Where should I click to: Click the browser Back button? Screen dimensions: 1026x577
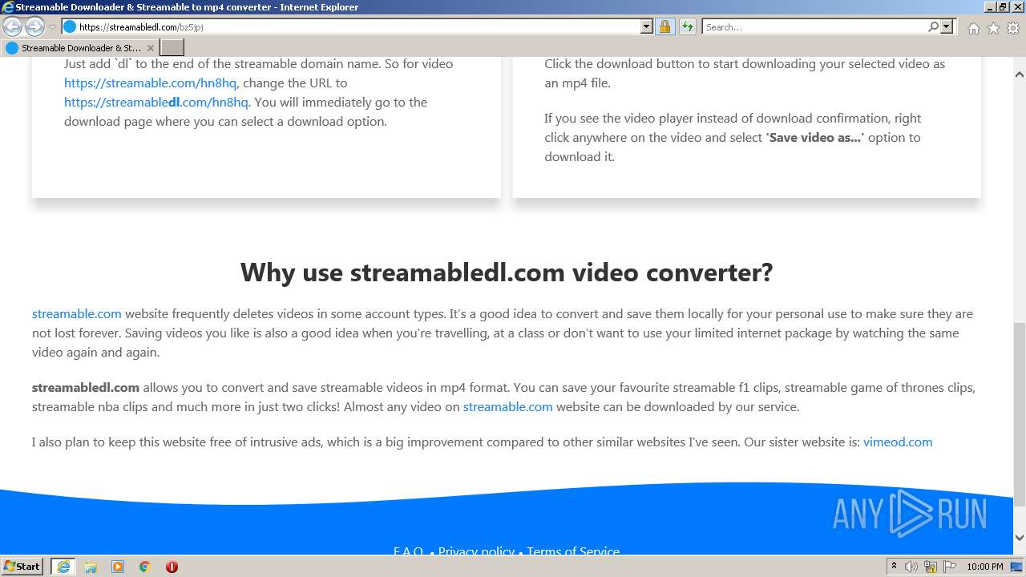(13, 26)
